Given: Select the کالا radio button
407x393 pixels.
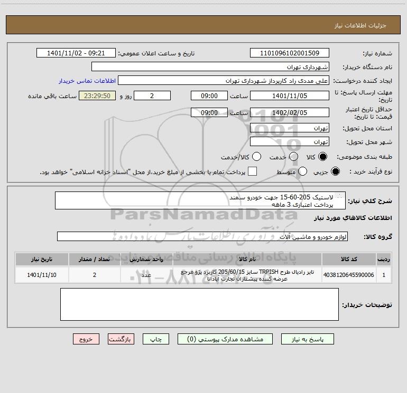Looking at the screenshot, I should [x=322, y=157].
